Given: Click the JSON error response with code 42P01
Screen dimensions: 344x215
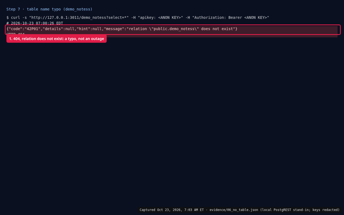Looking at the screenshot, I should pos(122,29).
